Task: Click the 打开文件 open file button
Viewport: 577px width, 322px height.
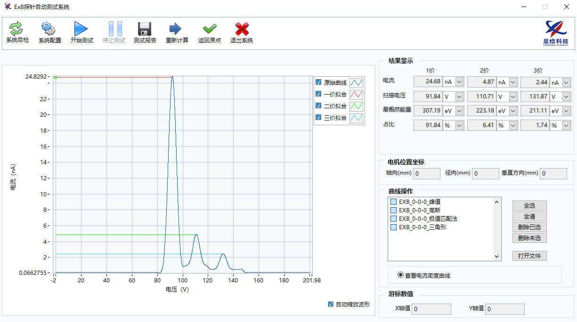Action: click(529, 256)
